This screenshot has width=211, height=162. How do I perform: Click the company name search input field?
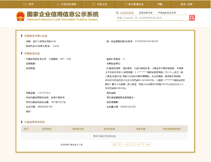153,18
